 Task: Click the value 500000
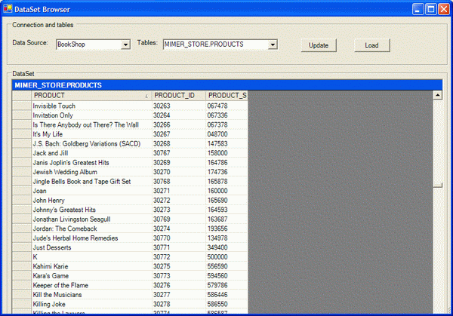point(226,257)
